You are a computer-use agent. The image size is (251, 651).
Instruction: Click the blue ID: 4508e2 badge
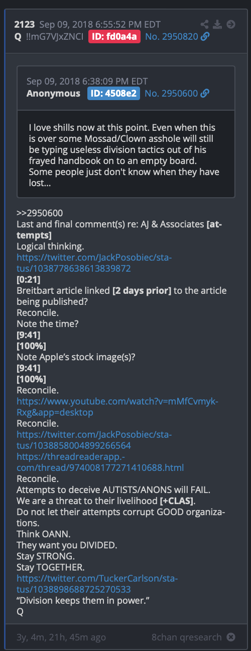114,94
